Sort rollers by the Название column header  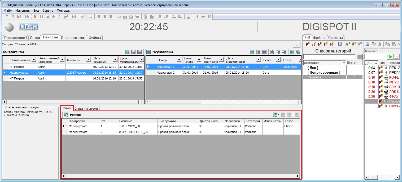coord(138,121)
